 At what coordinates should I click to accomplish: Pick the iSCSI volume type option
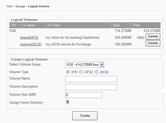tap(96, 72)
